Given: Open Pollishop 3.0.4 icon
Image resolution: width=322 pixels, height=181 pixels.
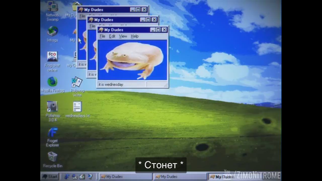Looking at the screenshot, I should point(52,107).
